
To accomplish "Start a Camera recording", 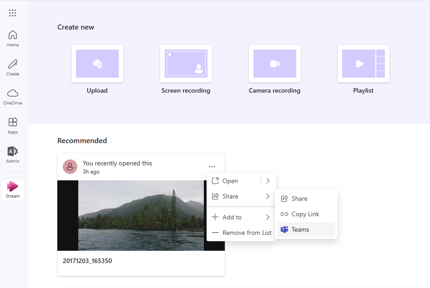I will click(x=274, y=64).
